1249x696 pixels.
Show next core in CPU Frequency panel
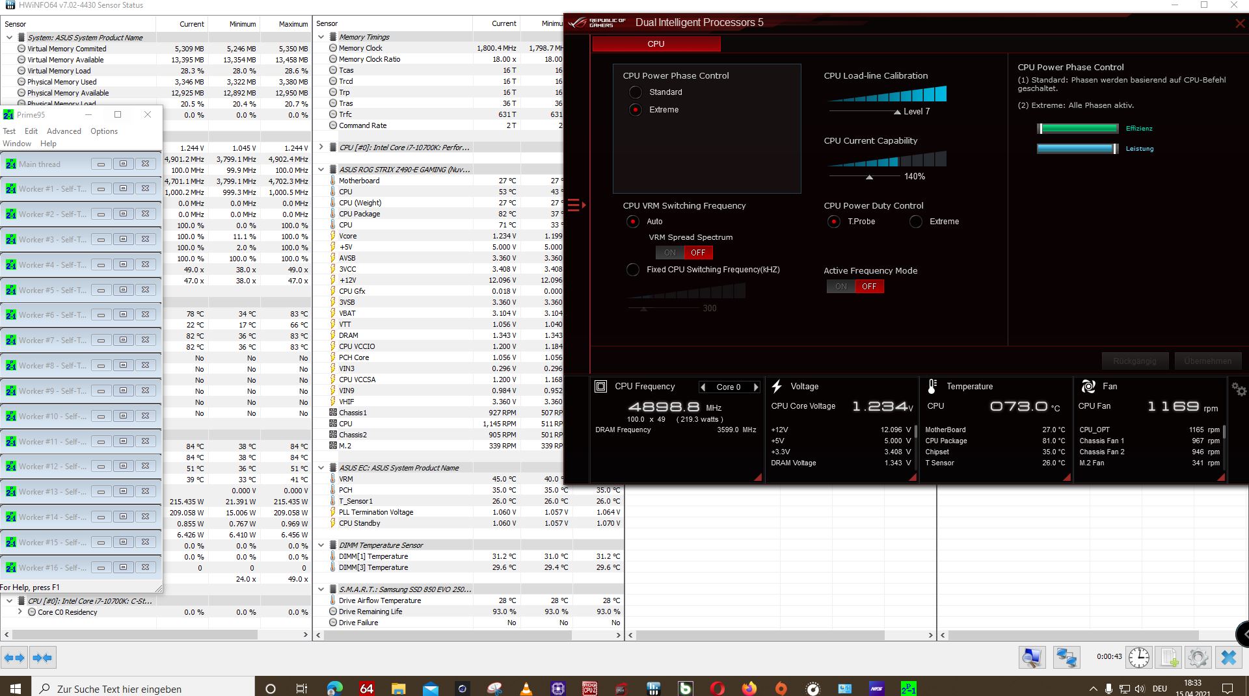tap(756, 387)
